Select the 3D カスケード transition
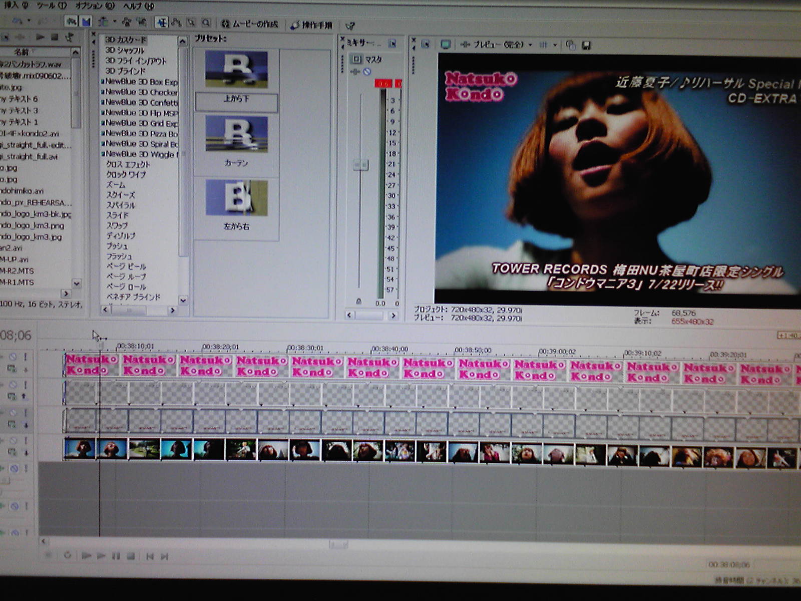This screenshot has width=801, height=601. [x=126, y=40]
